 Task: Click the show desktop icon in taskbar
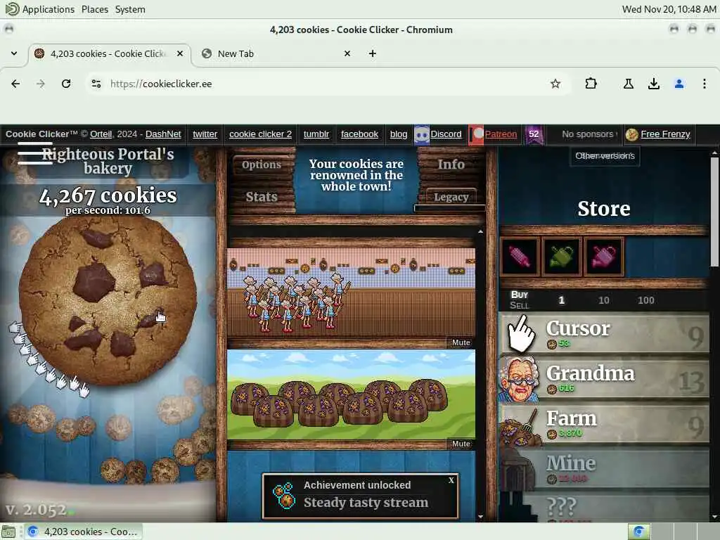tap(8, 532)
